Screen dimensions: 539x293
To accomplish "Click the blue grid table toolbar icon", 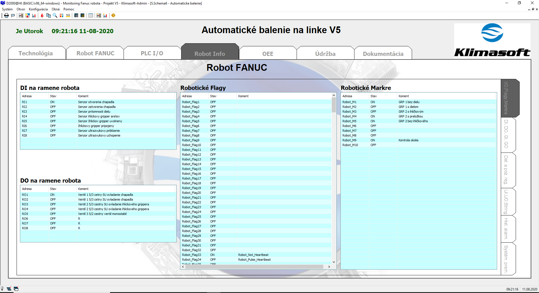I will tap(76, 15).
